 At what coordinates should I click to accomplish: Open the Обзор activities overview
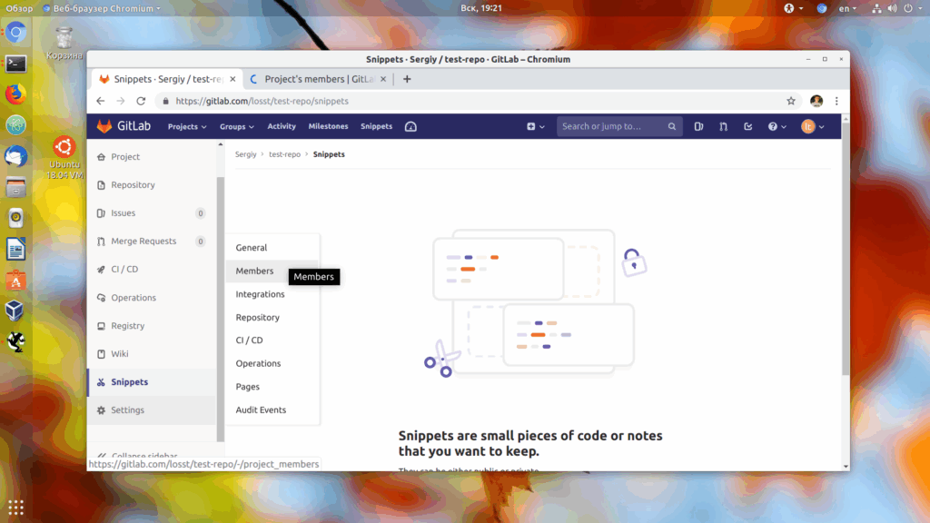tap(19, 8)
